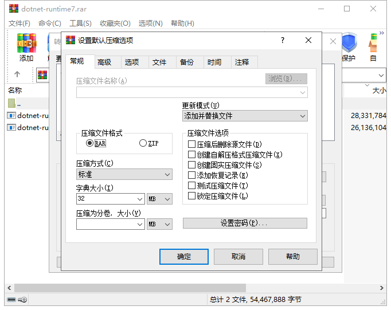The width and height of the screenshot is (391, 310).
Task: Click the key status bar icon
Action: pyautogui.click(x=22, y=299)
